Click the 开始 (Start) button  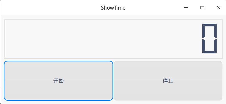(58, 81)
